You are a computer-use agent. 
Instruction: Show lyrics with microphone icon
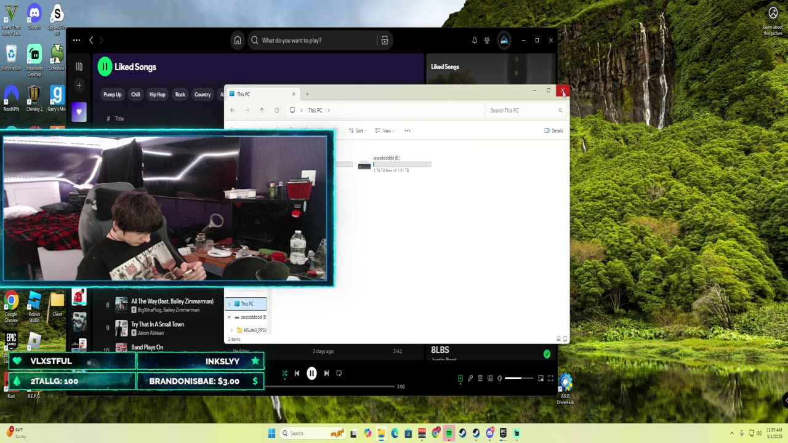tap(470, 378)
